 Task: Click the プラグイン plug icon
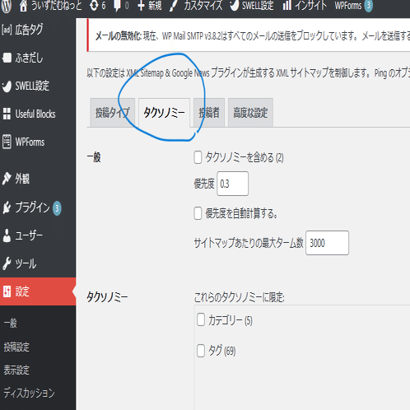point(7,207)
